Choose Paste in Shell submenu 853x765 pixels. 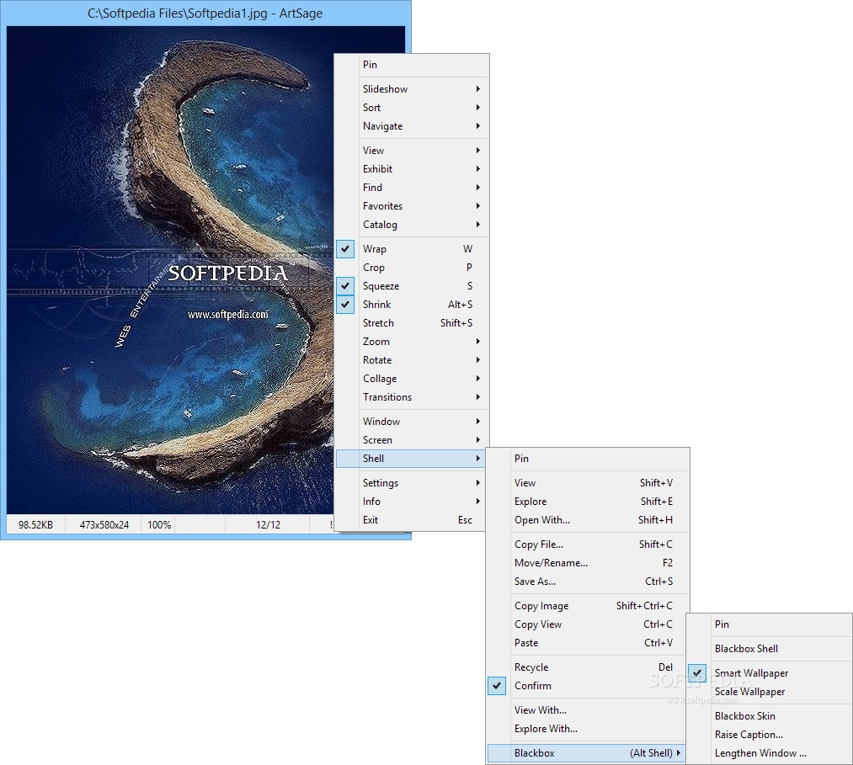pyautogui.click(x=588, y=643)
